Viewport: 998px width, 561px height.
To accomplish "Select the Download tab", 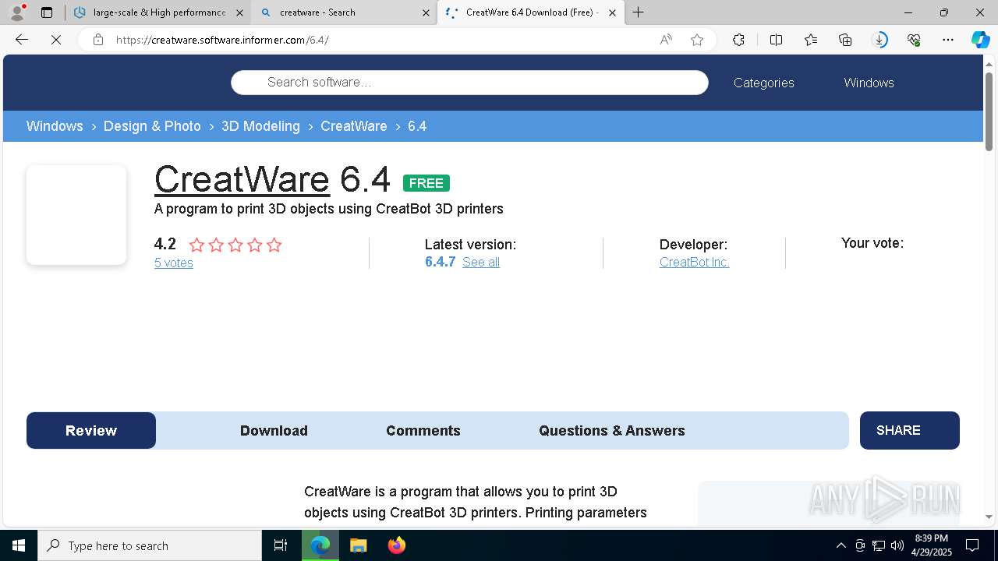I will 274,430.
